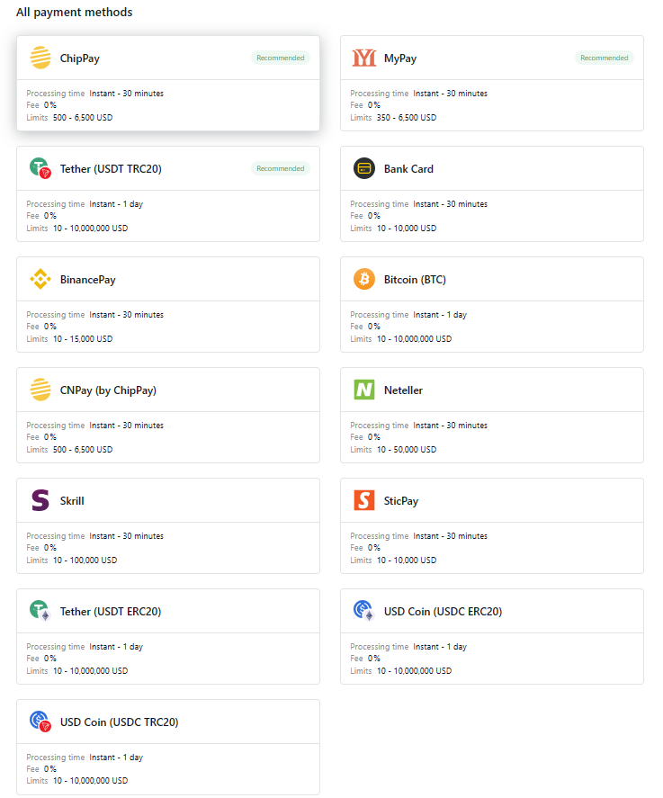Viewport: 663px width, 798px height.
Task: Click the Fee 0% line under Neteller
Action: click(x=365, y=437)
